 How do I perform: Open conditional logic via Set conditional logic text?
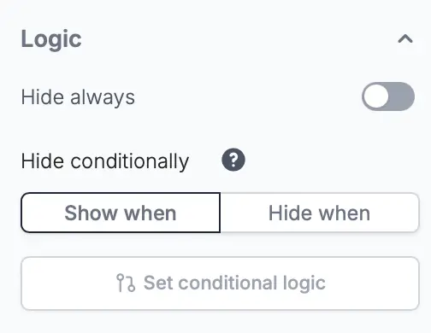pos(234,283)
